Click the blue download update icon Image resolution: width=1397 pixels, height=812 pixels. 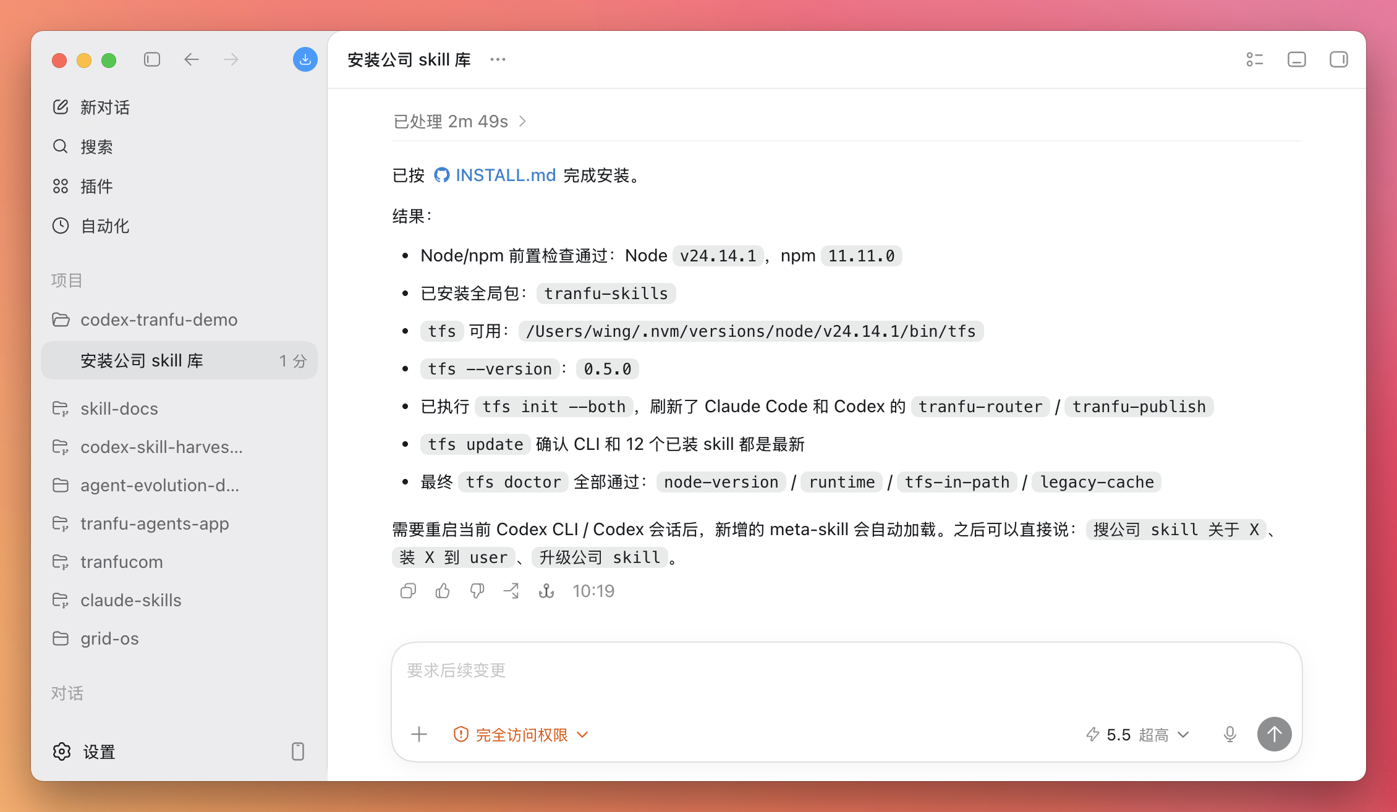point(305,59)
